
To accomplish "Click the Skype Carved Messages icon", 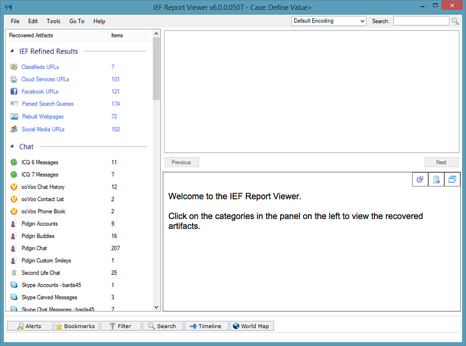I will (x=13, y=297).
